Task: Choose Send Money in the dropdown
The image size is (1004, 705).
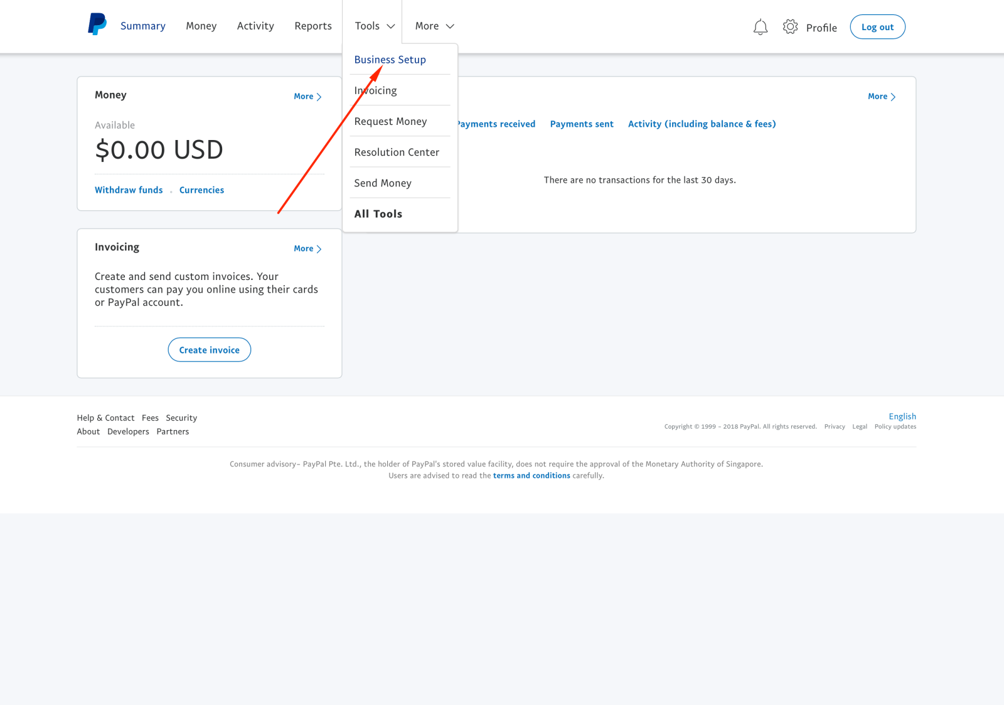Action: coord(383,183)
